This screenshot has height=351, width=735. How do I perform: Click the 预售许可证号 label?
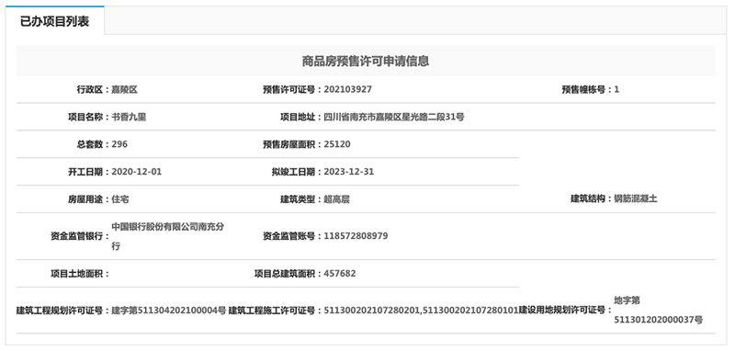click(x=288, y=89)
